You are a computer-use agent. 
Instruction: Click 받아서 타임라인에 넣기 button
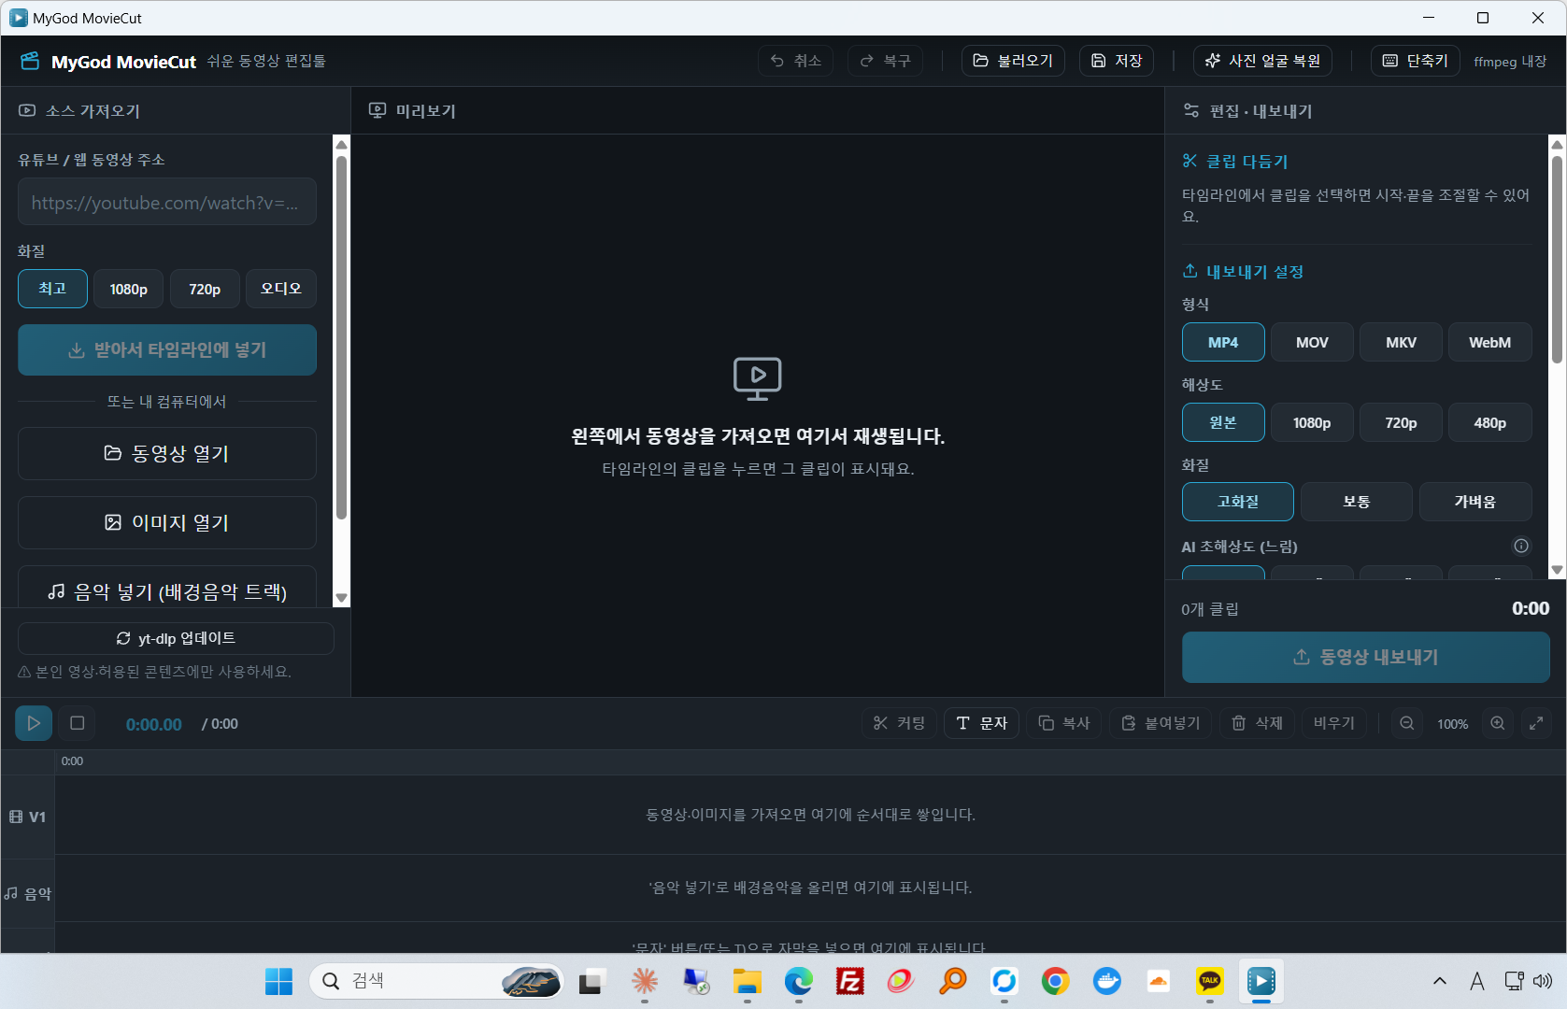coord(167,349)
